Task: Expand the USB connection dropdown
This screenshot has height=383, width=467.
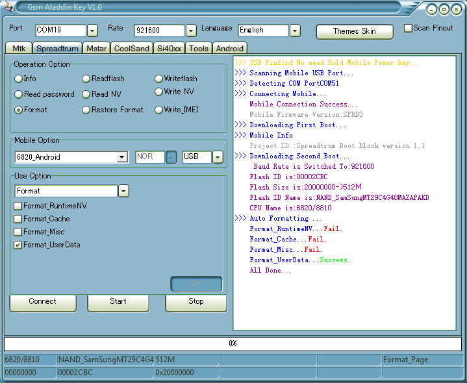Action: [x=218, y=157]
